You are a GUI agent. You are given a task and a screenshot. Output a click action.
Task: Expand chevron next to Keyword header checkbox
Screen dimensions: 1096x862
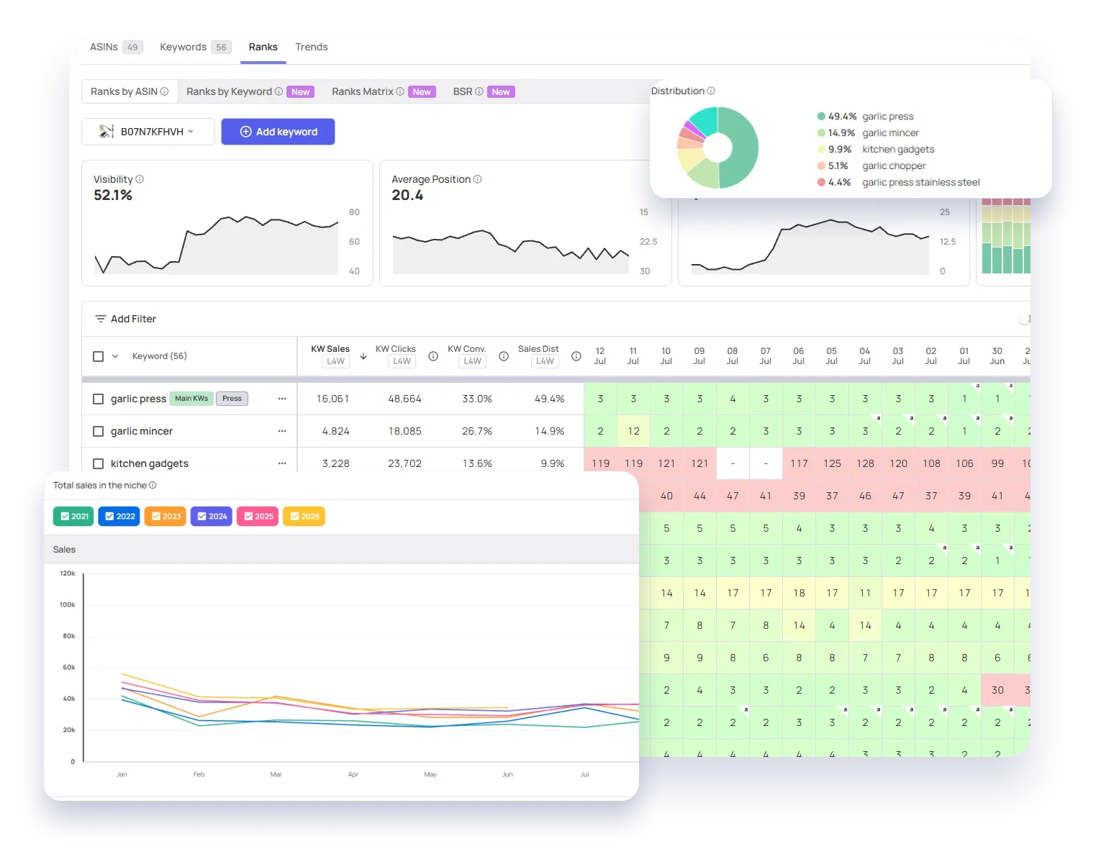coord(115,356)
